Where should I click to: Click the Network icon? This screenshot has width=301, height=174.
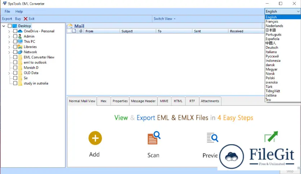pyautogui.click(x=20, y=52)
